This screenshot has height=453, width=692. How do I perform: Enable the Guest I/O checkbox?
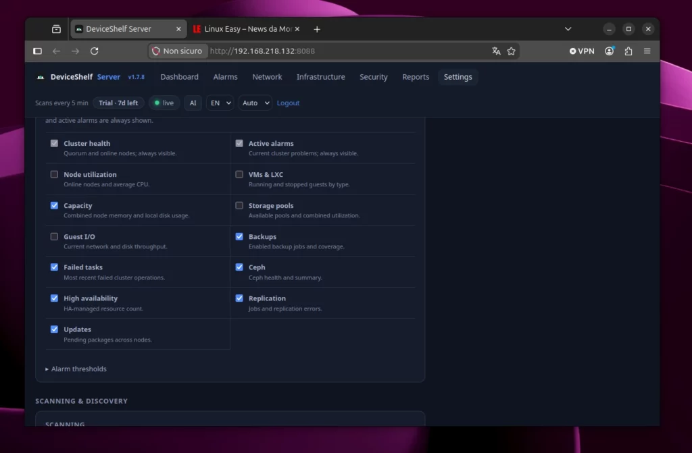[54, 236]
